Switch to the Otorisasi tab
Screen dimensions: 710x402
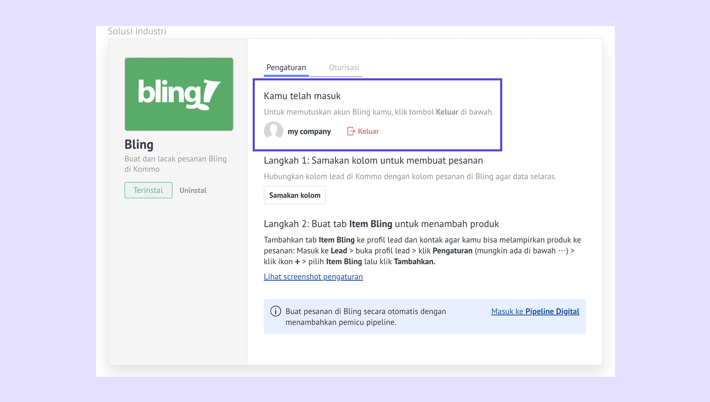click(x=344, y=67)
